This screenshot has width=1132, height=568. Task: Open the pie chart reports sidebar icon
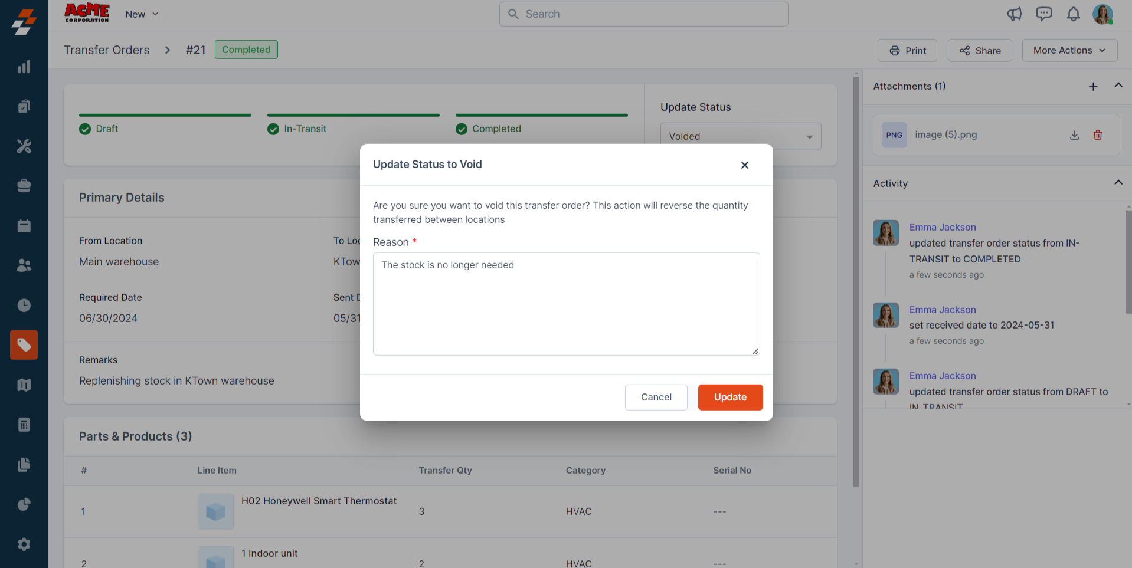(24, 504)
